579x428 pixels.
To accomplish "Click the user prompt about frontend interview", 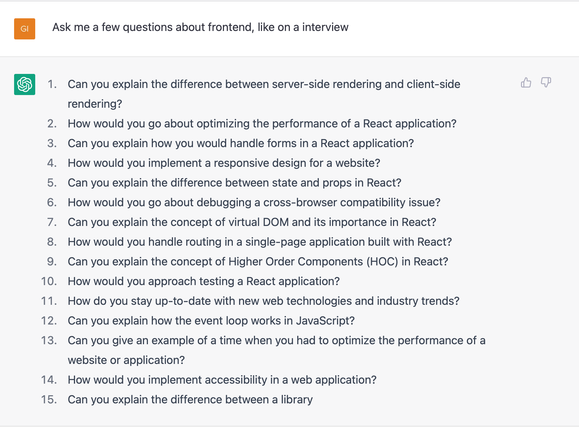I will click(x=200, y=27).
